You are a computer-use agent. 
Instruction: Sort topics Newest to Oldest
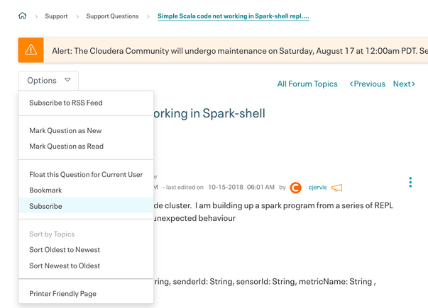(65, 266)
